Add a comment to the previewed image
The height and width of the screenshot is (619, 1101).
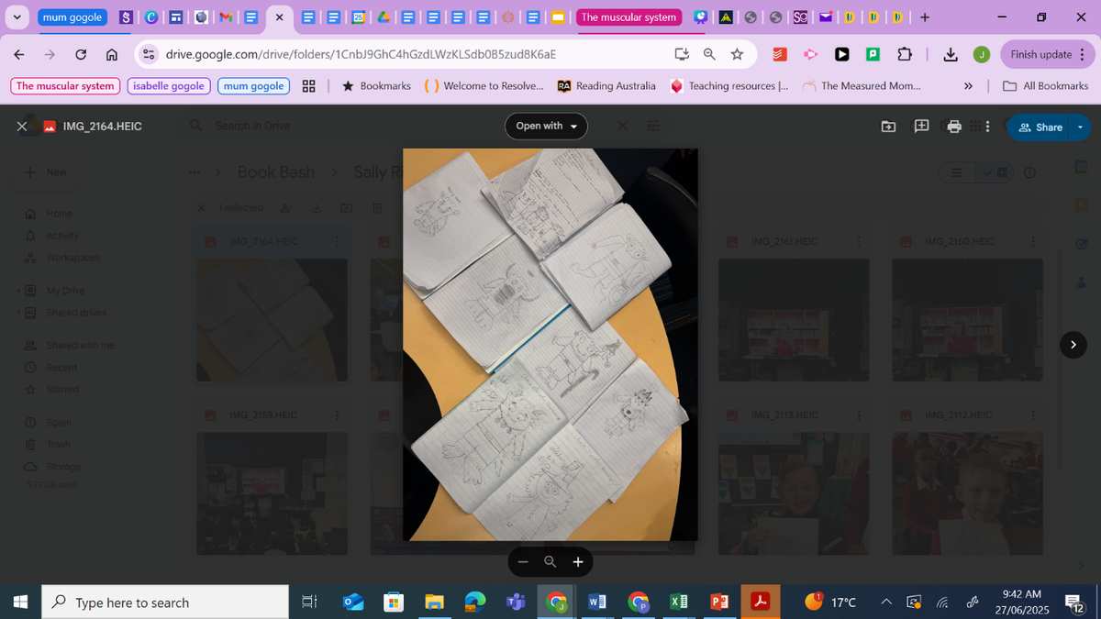[921, 127]
